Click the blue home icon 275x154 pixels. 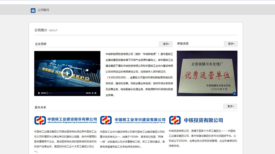[33, 10]
